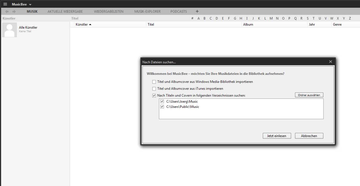Jump to letter A in index
360x186 pixels.
pyautogui.click(x=199, y=18)
